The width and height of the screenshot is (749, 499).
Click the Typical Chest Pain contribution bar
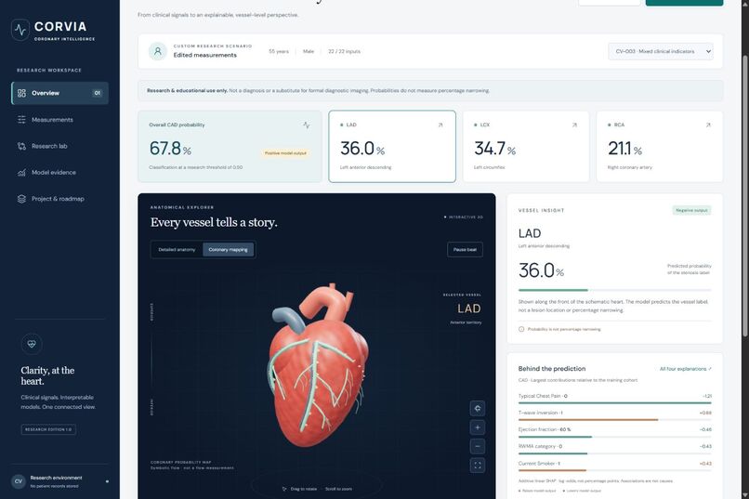coord(615,403)
